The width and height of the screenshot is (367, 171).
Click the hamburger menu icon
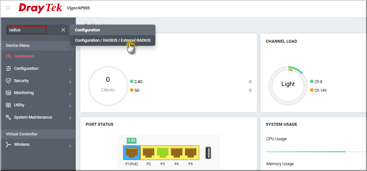tap(8, 8)
